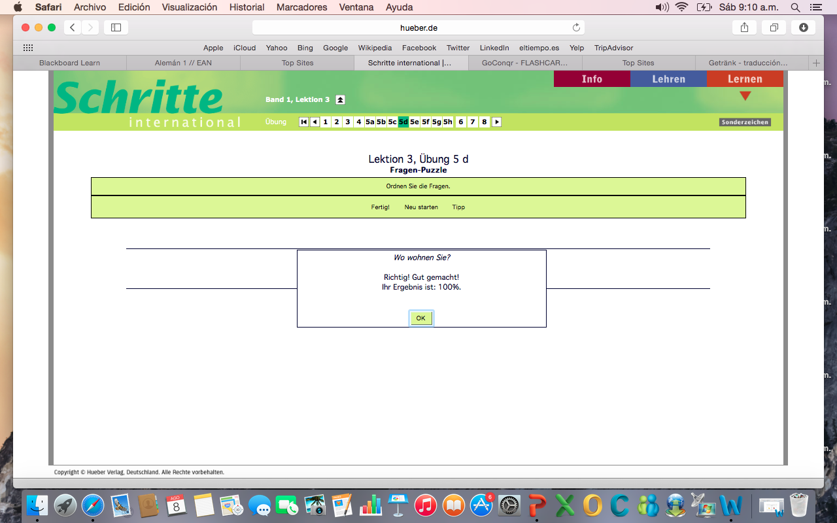Go to previous exercise with the left arrow
This screenshot has width=837, height=523.
coord(315,122)
